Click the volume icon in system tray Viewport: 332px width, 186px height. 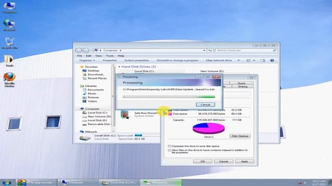(306, 183)
